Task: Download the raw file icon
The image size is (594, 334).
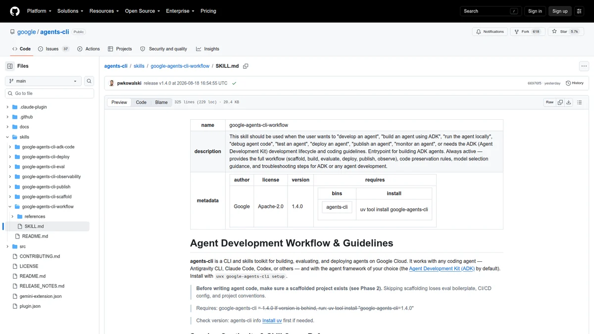Action: [x=569, y=102]
